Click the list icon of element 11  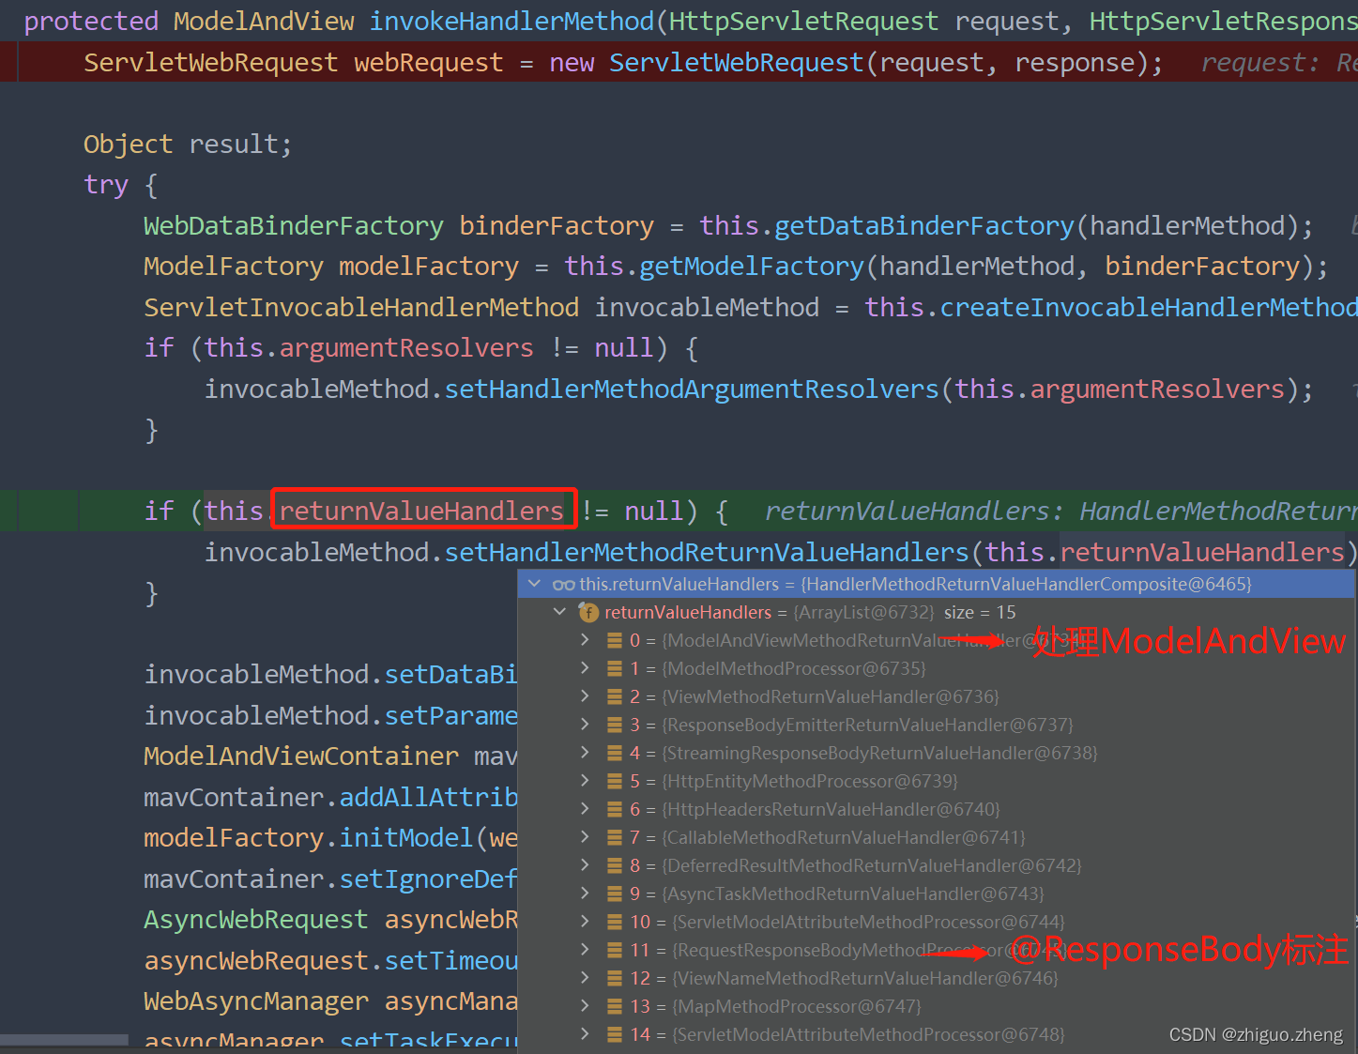click(x=615, y=950)
